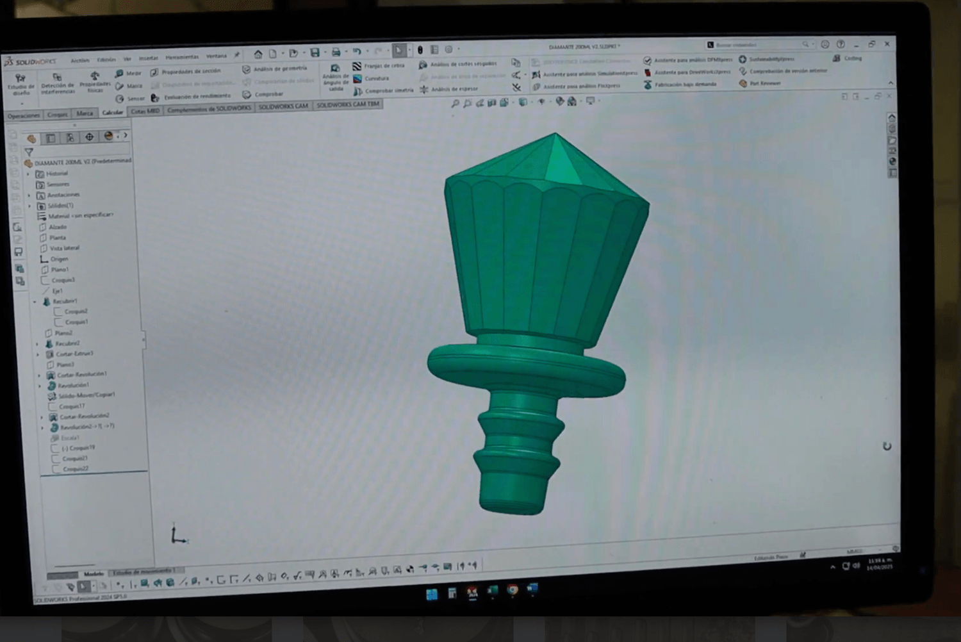961x642 pixels.
Task: Click Fabricación bajo demanda
Action: [680, 85]
